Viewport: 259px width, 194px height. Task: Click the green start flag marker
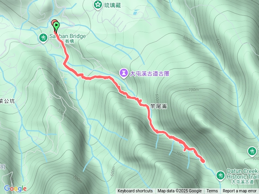[56, 26]
